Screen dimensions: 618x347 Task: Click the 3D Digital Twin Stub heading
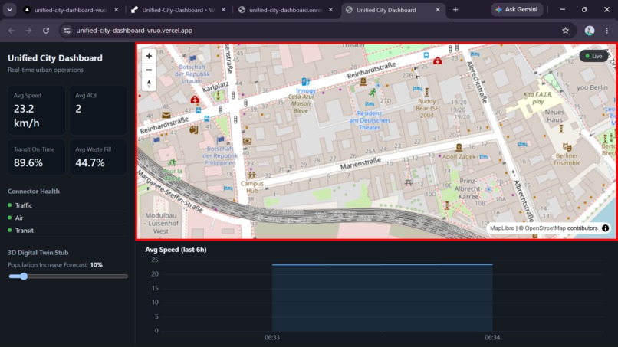point(38,253)
